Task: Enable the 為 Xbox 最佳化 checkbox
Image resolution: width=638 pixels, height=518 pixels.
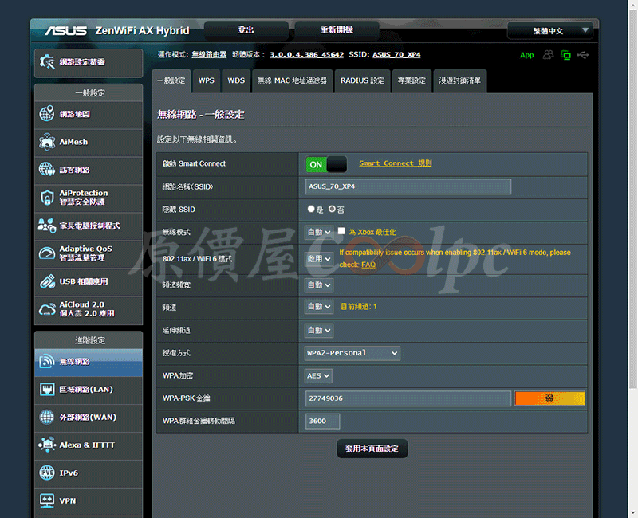Action: coord(341,232)
